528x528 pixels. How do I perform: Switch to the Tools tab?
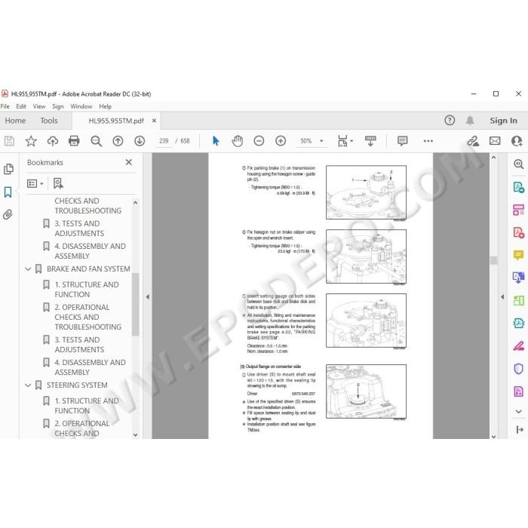tap(49, 121)
